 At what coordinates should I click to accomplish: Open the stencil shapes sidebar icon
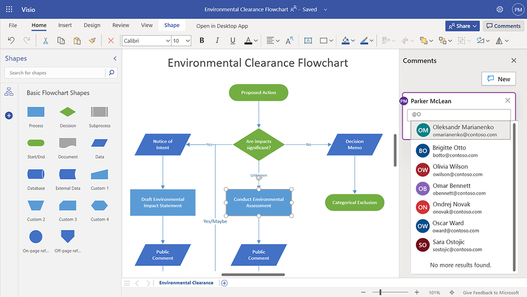pyautogui.click(x=9, y=92)
